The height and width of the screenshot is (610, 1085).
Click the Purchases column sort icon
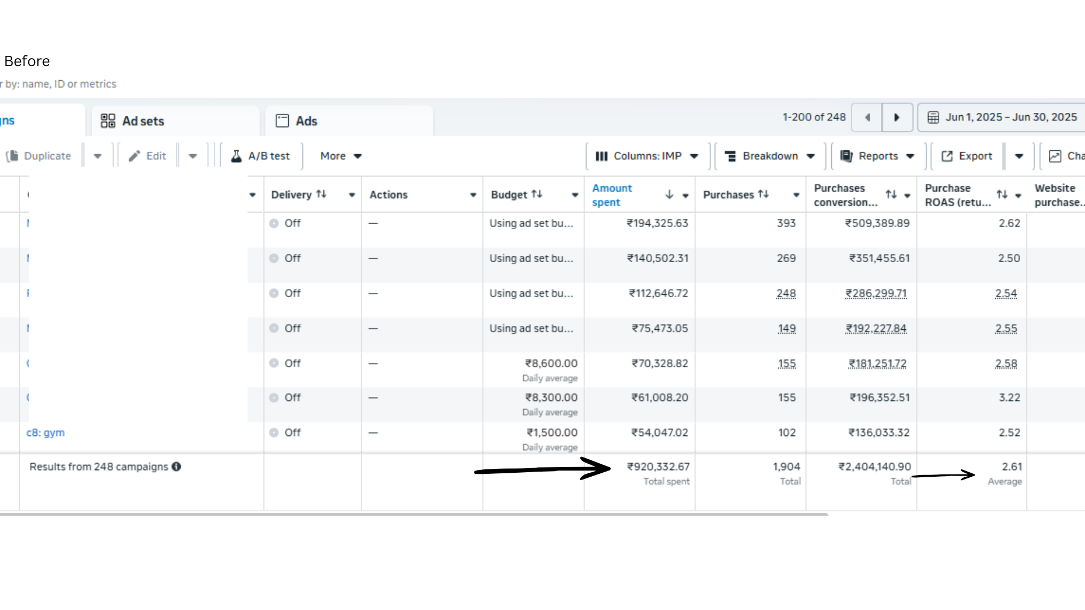pyautogui.click(x=763, y=194)
